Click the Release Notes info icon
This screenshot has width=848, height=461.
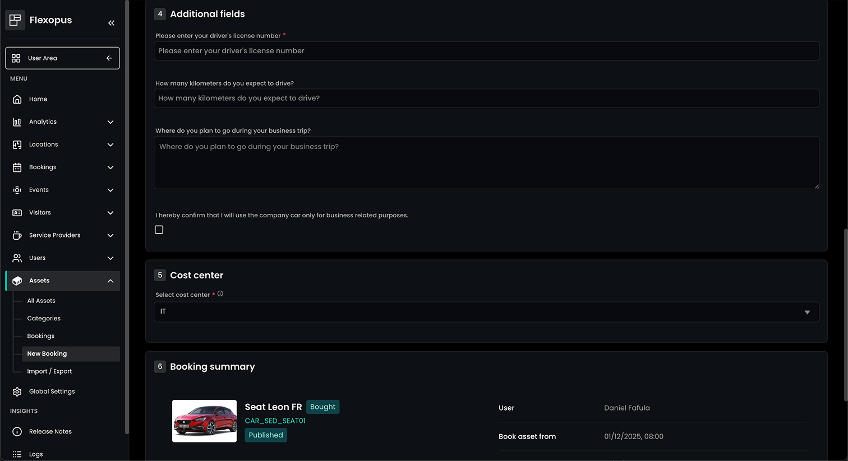coord(17,431)
